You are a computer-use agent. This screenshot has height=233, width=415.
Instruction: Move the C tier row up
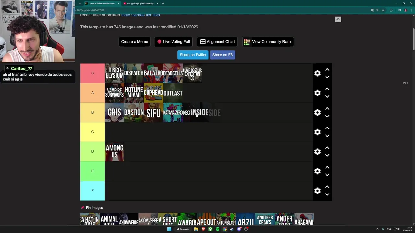[x=327, y=128]
